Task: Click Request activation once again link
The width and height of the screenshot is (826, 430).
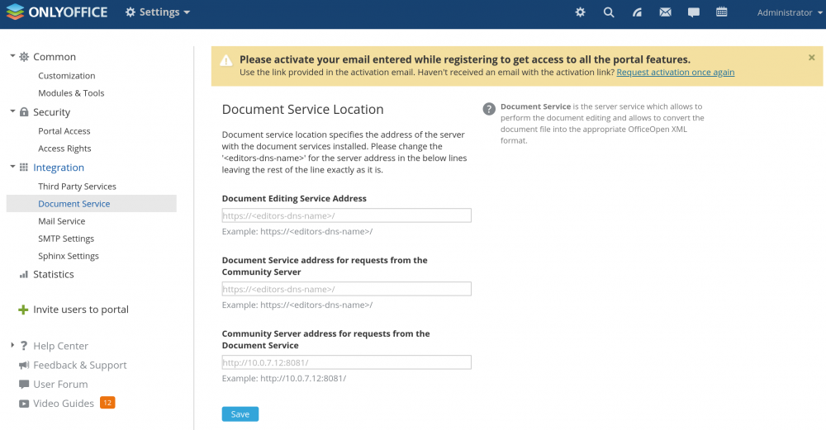Action: (x=676, y=73)
